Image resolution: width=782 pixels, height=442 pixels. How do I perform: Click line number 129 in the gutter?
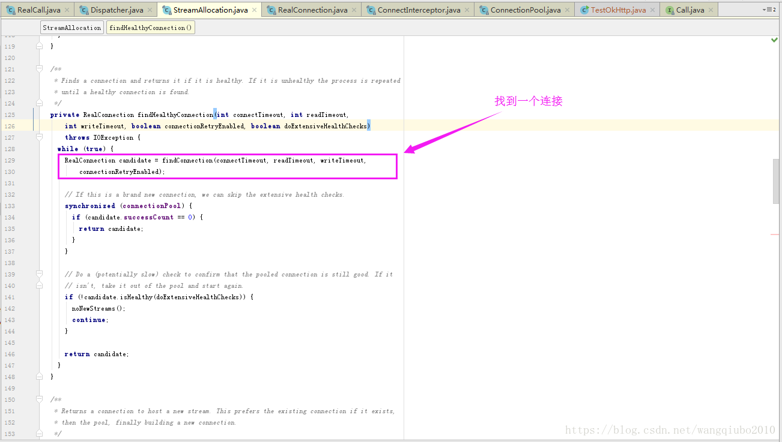click(x=10, y=160)
